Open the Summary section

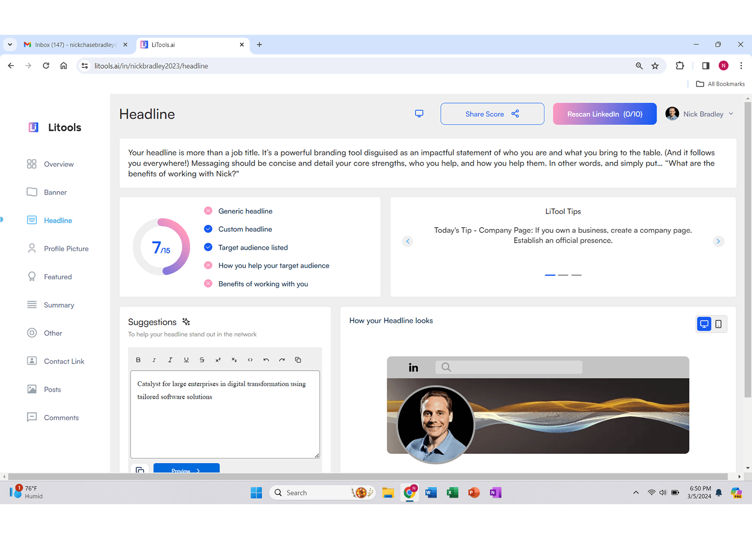(50, 305)
